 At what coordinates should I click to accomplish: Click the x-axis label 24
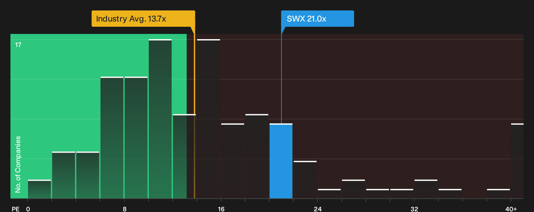[x=318, y=209]
